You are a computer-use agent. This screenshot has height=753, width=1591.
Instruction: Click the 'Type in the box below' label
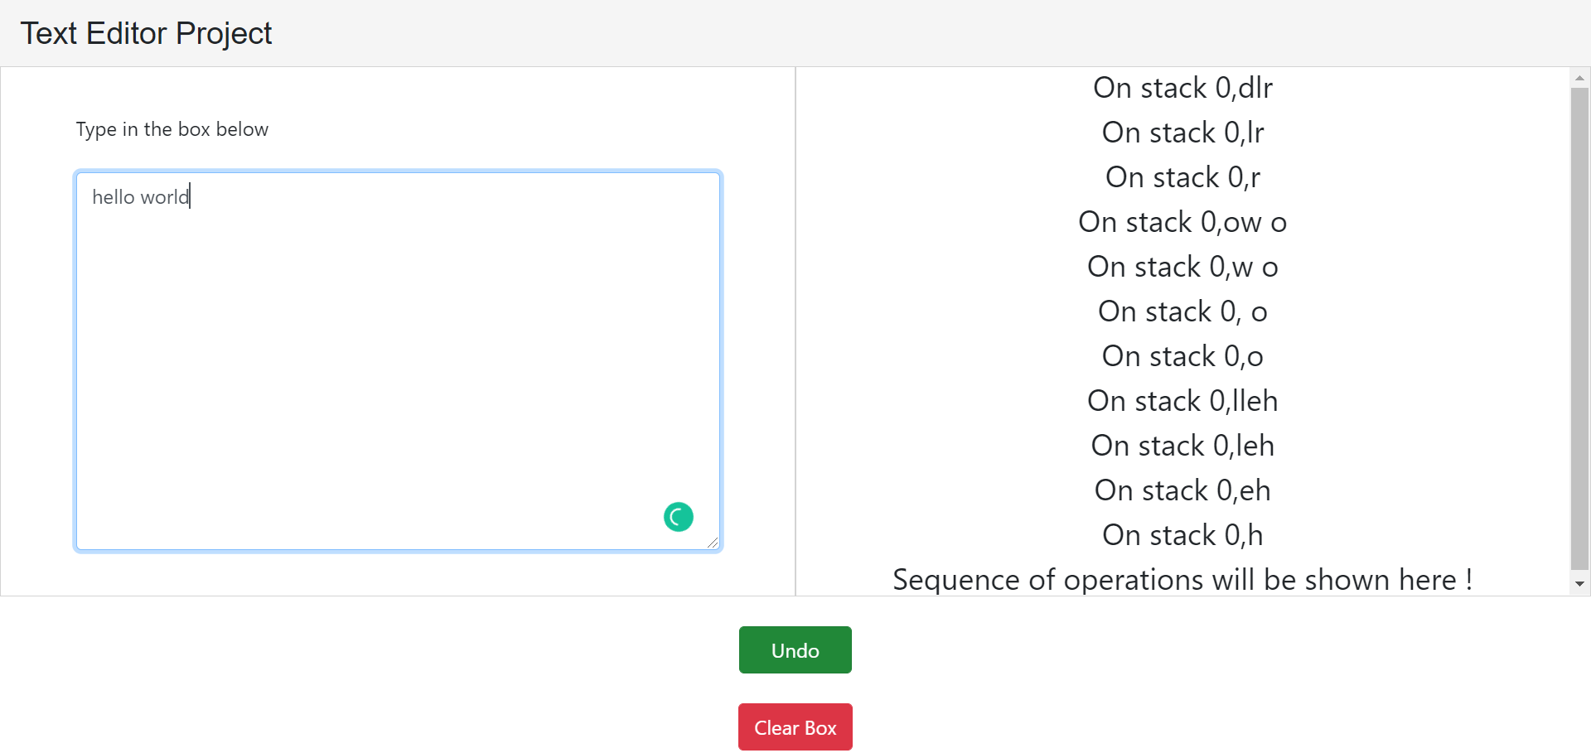point(172,129)
